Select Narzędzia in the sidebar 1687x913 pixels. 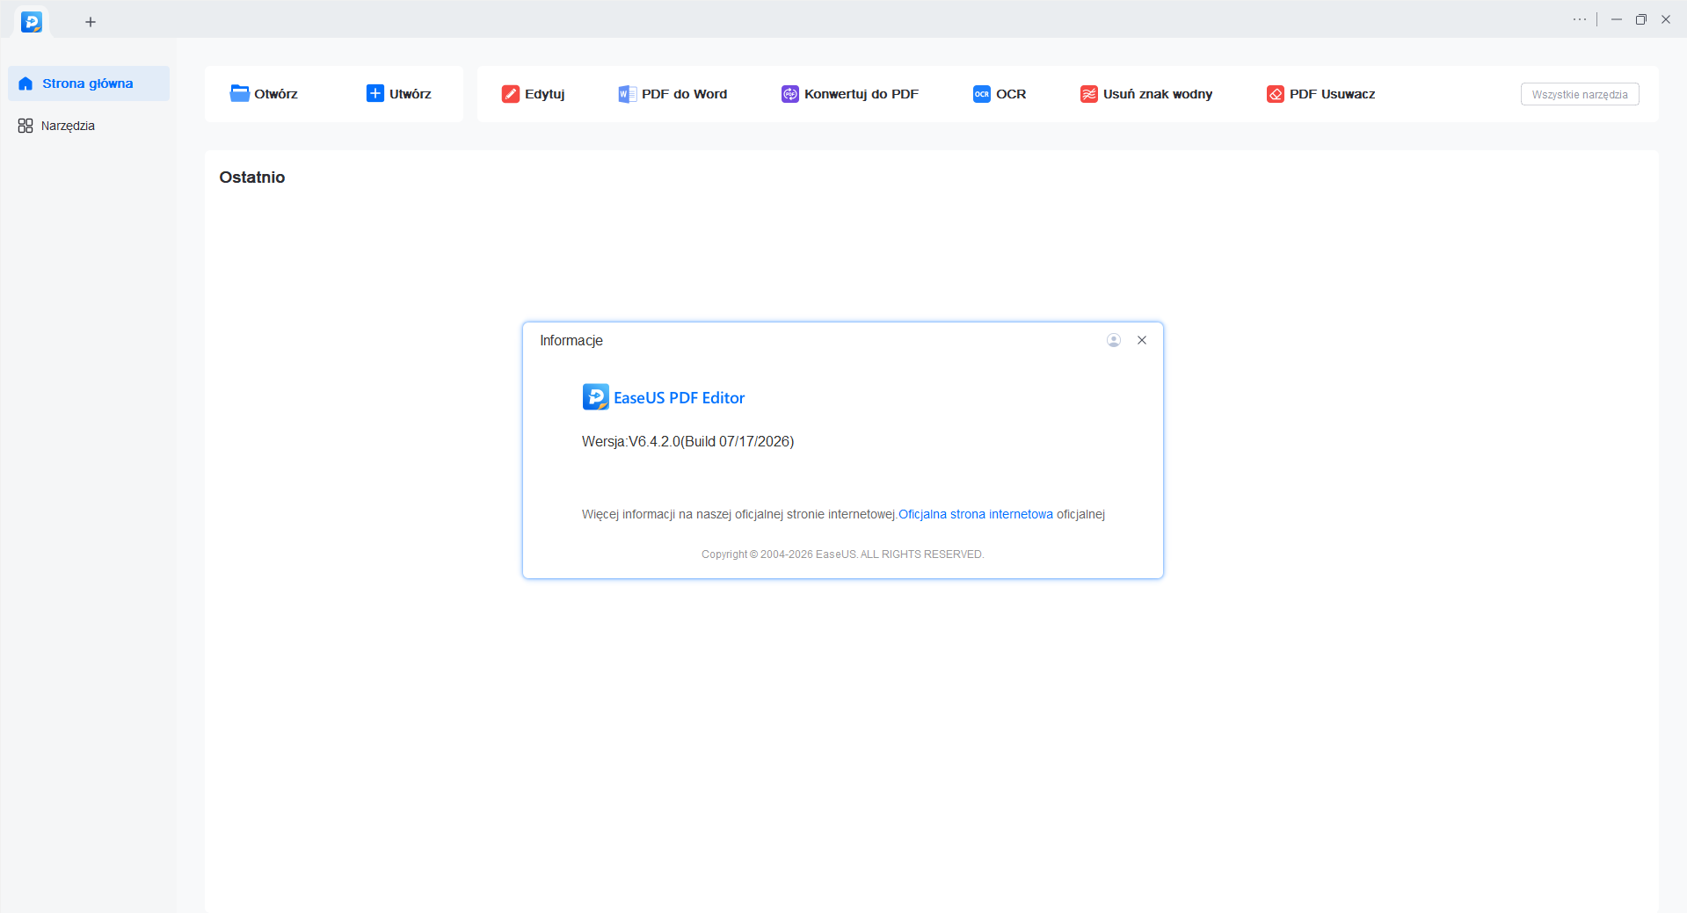coord(89,126)
